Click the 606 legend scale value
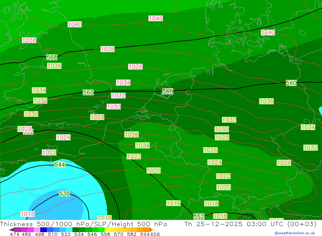 [155, 234]
